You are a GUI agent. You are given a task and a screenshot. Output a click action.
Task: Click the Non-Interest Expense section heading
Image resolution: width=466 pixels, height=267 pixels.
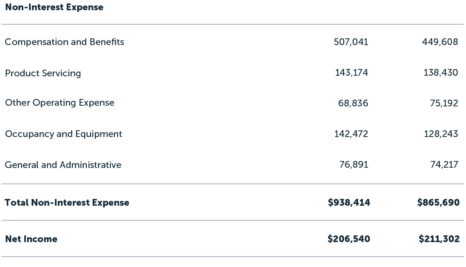(x=54, y=7)
